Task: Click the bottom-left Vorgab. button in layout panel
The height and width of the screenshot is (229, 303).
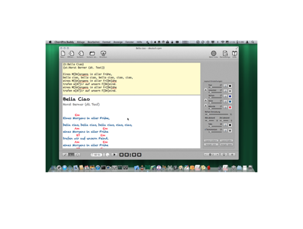Action: point(211,145)
